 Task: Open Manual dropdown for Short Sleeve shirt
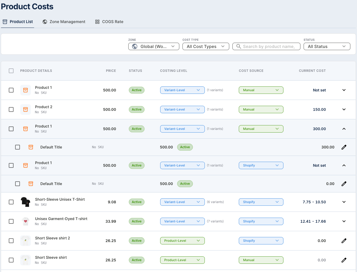coord(261,260)
